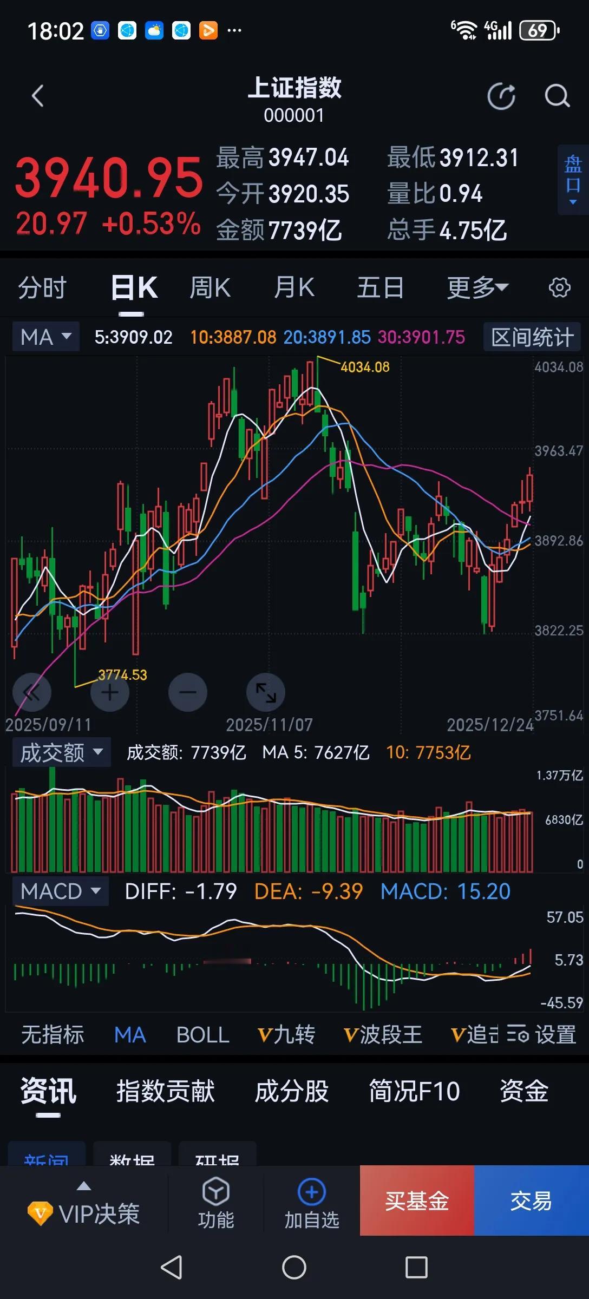Open the search magnifier icon
The width and height of the screenshot is (589, 1299).
[x=557, y=96]
